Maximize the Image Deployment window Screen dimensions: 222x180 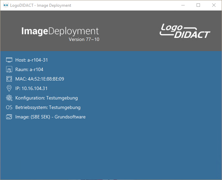pos(198,5)
